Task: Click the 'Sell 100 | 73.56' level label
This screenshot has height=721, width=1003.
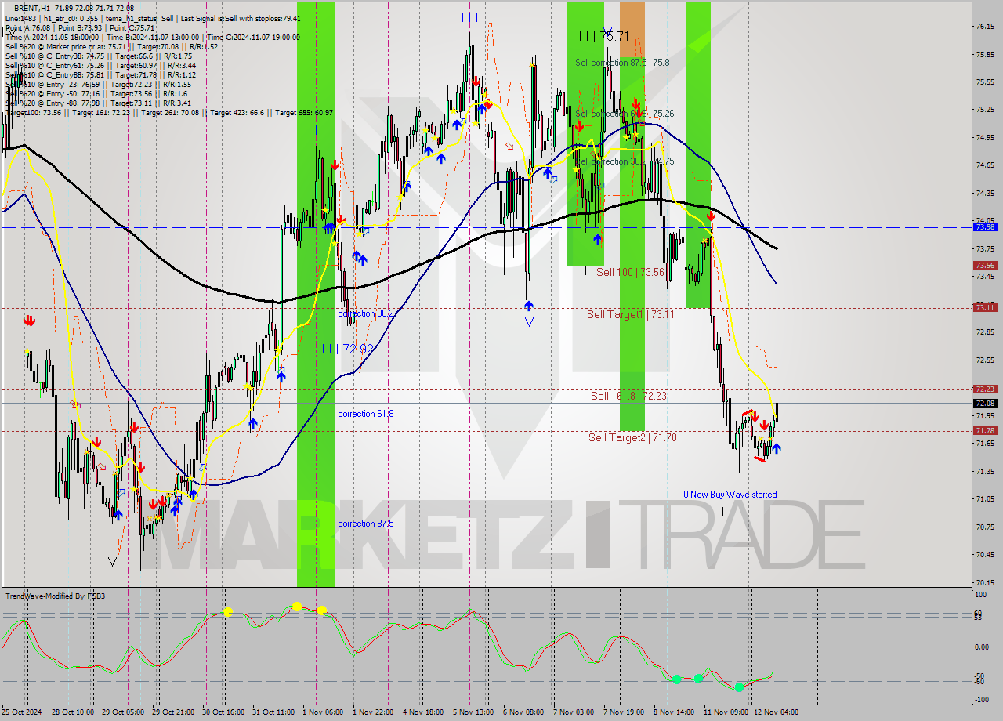Action: coord(630,272)
